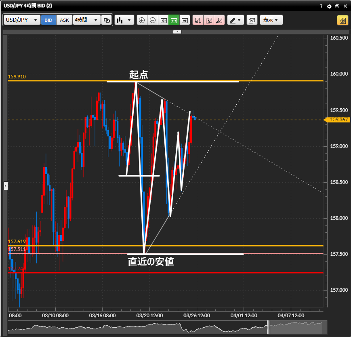This screenshot has width=351, height=337.
Task: Open the drawing pen tools menu
Action: click(x=235, y=20)
